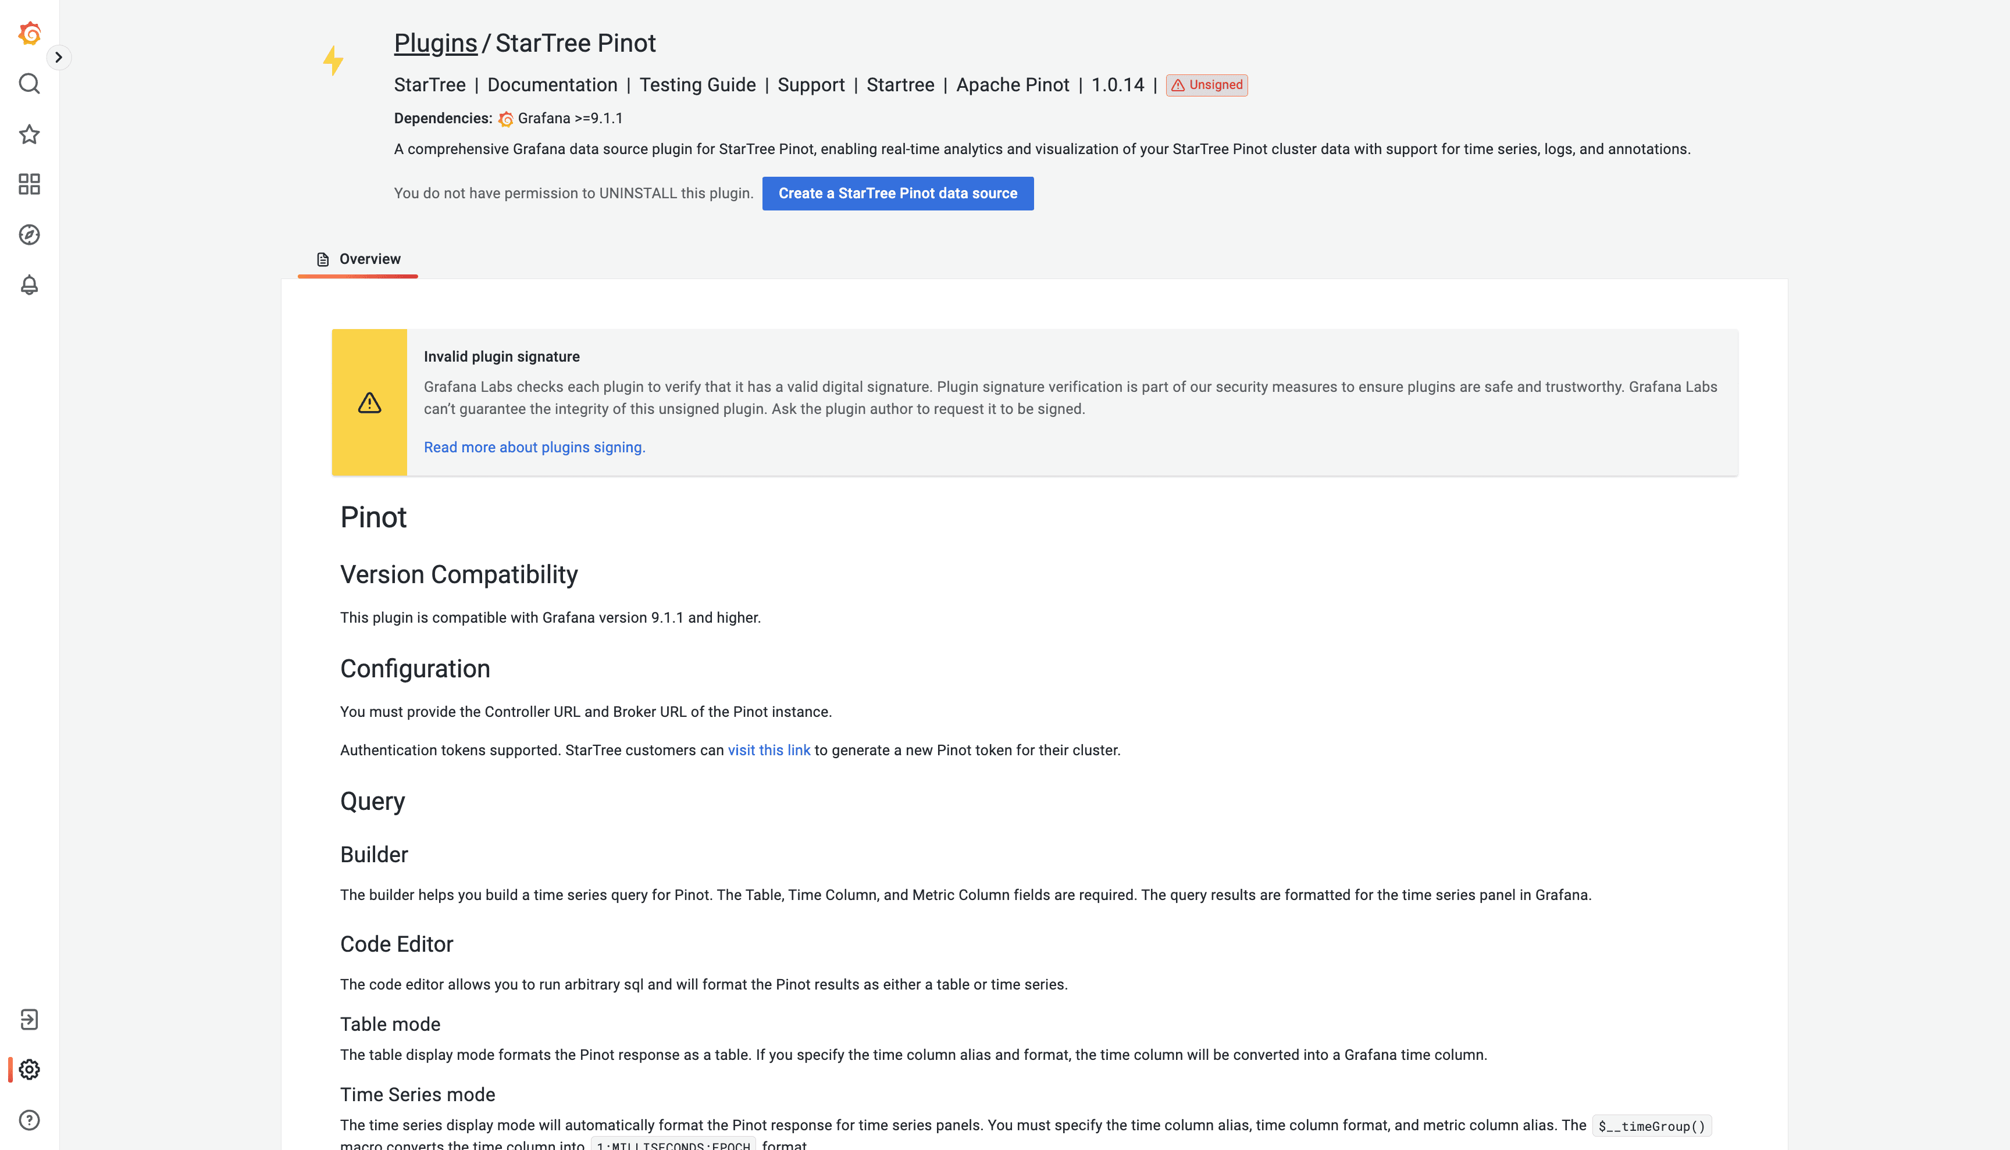This screenshot has width=2010, height=1150.
Task: Open the Testing Guide link
Action: click(698, 84)
